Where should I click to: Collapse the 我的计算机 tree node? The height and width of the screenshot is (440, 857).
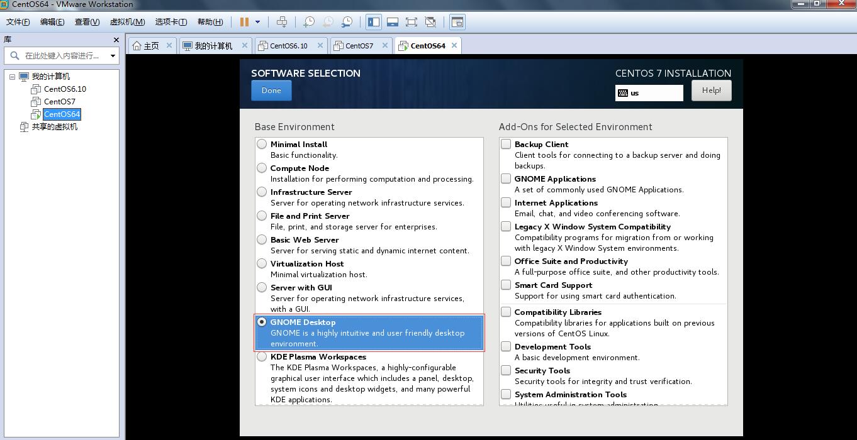tap(12, 77)
